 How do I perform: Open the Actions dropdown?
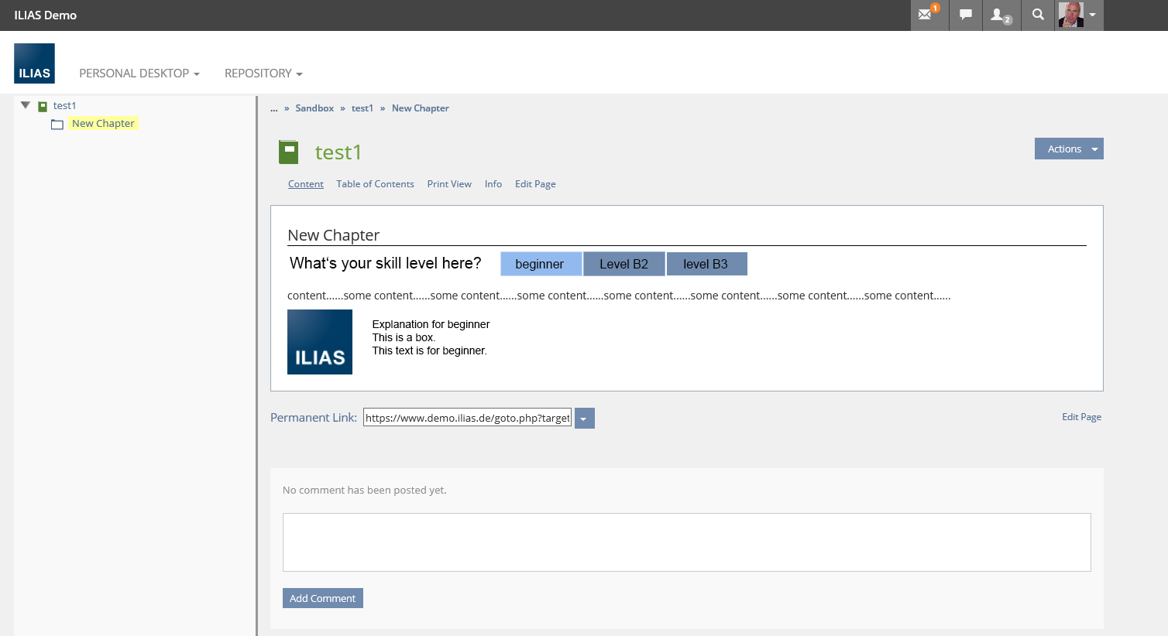1068,149
